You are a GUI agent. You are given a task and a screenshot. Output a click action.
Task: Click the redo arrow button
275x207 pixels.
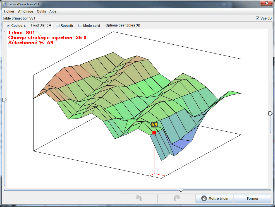(x=176, y=198)
